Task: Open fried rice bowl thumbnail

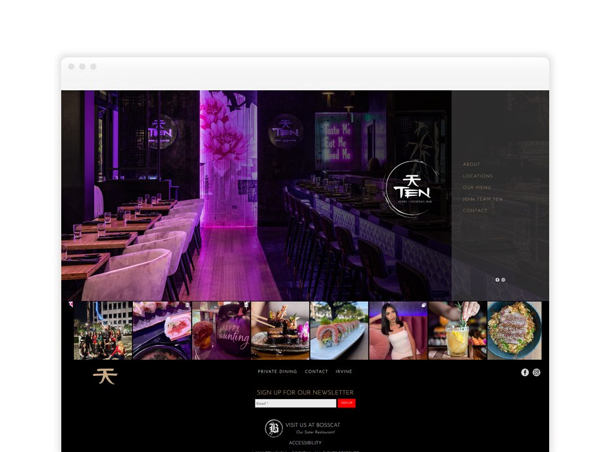Action: (514, 330)
